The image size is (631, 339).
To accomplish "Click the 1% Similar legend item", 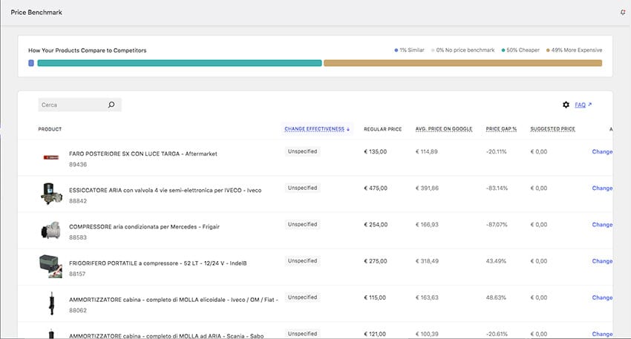I will click(409, 50).
